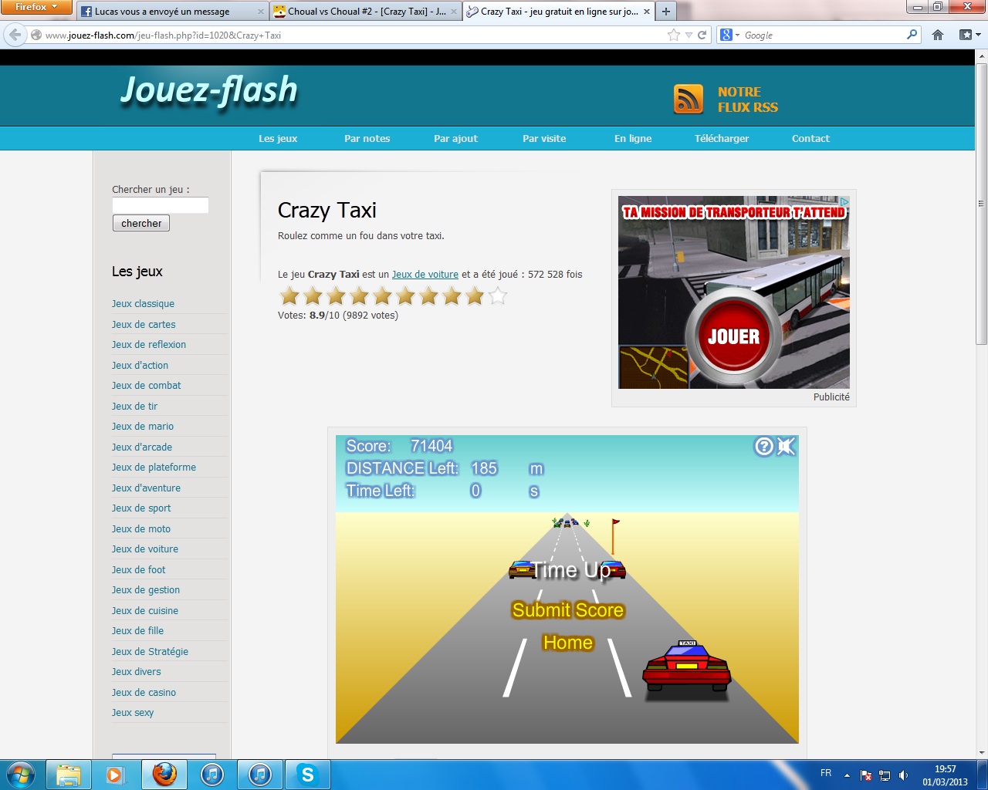Image resolution: width=988 pixels, height=790 pixels.
Task: Open the game help question mark icon
Action: point(763,447)
